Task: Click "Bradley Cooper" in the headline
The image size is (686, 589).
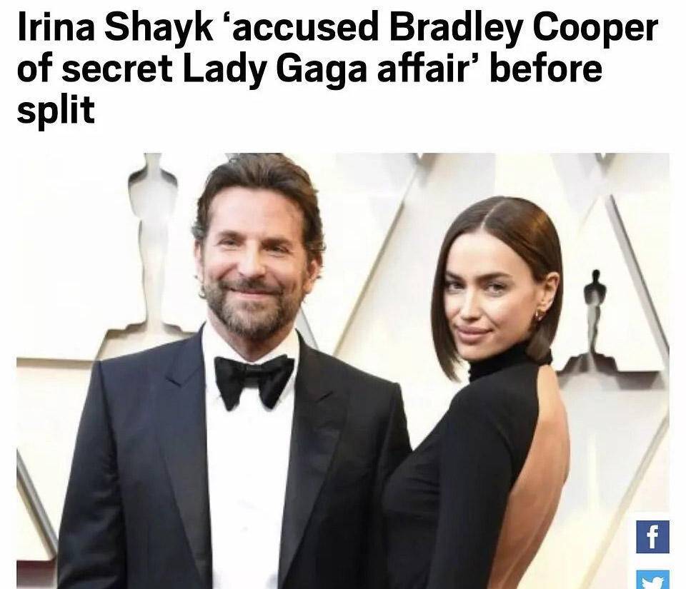Action: click(x=523, y=28)
